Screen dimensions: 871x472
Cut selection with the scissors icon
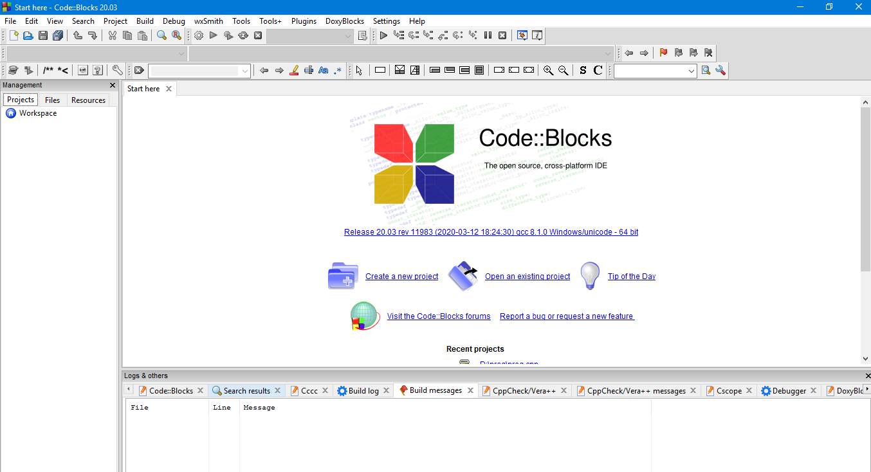point(113,35)
